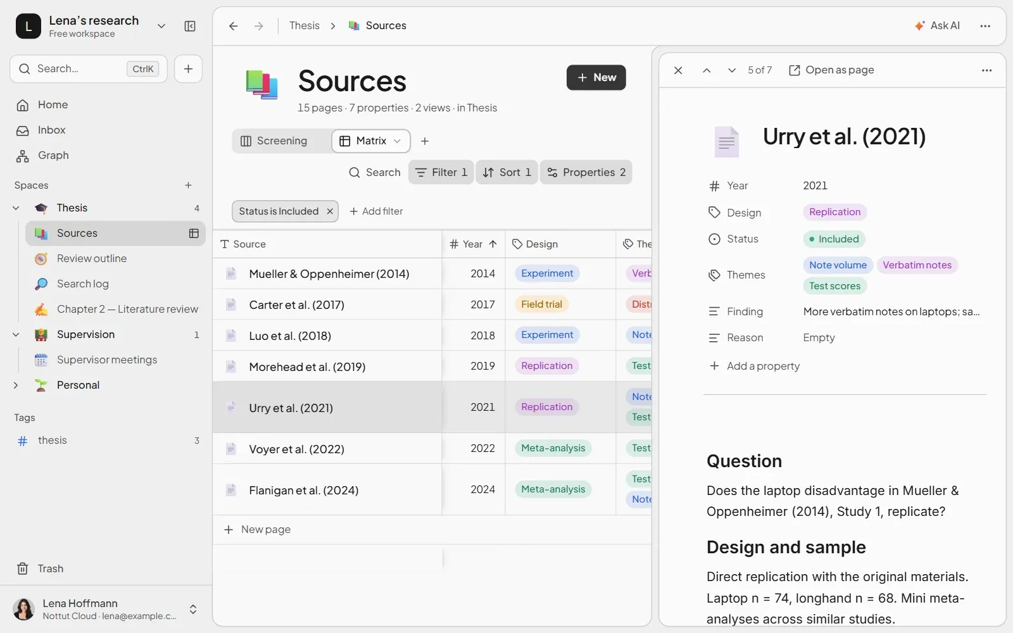This screenshot has width=1013, height=633.
Task: Open the Properties 2 menu
Action: 586,172
